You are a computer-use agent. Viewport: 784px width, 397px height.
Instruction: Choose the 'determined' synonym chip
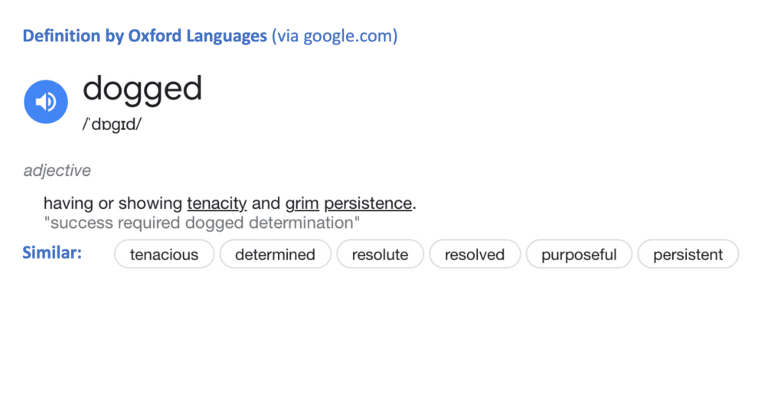pyautogui.click(x=275, y=255)
